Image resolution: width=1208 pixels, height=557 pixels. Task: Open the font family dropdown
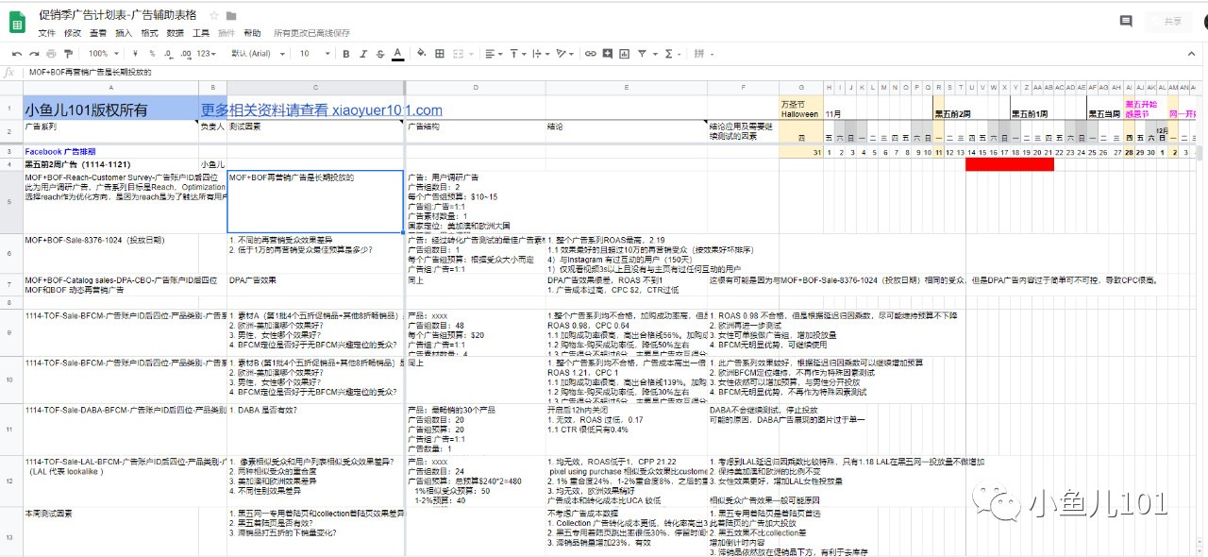pyautogui.click(x=250, y=53)
